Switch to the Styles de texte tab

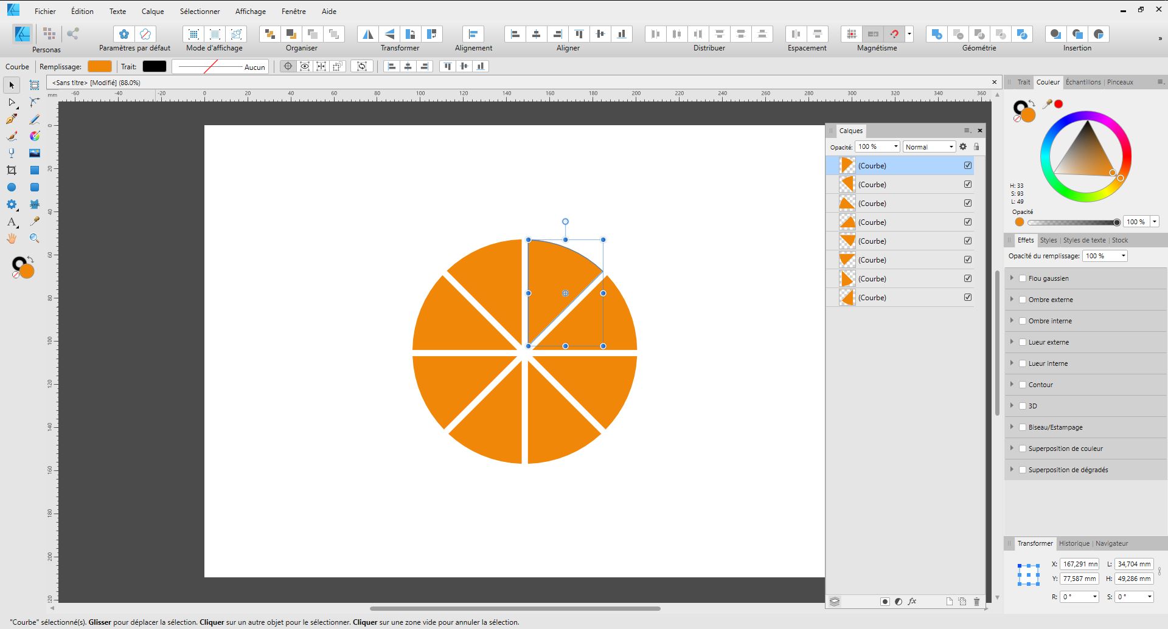1084,240
